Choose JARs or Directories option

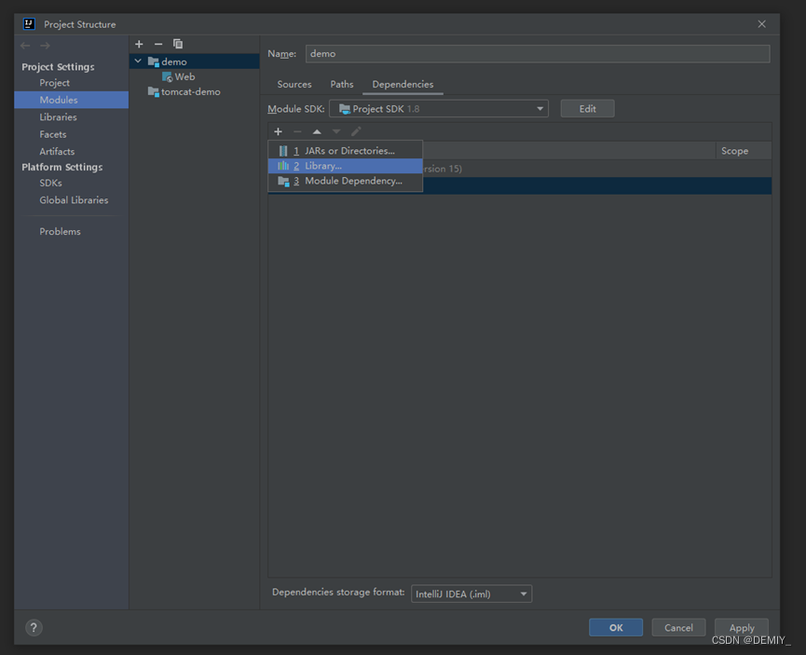click(x=346, y=151)
